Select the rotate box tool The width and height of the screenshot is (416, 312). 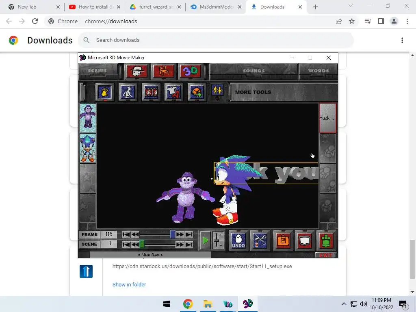coord(197,92)
